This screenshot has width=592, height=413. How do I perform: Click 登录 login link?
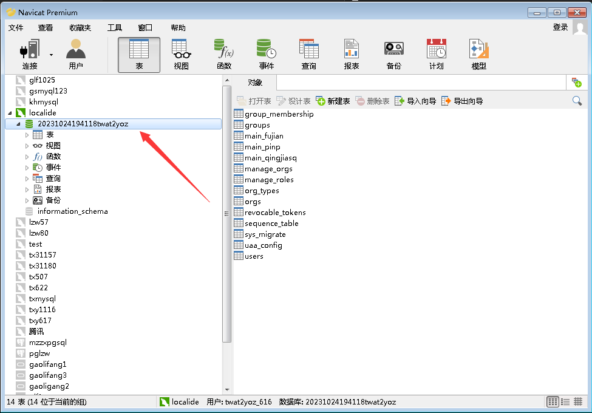(x=560, y=27)
